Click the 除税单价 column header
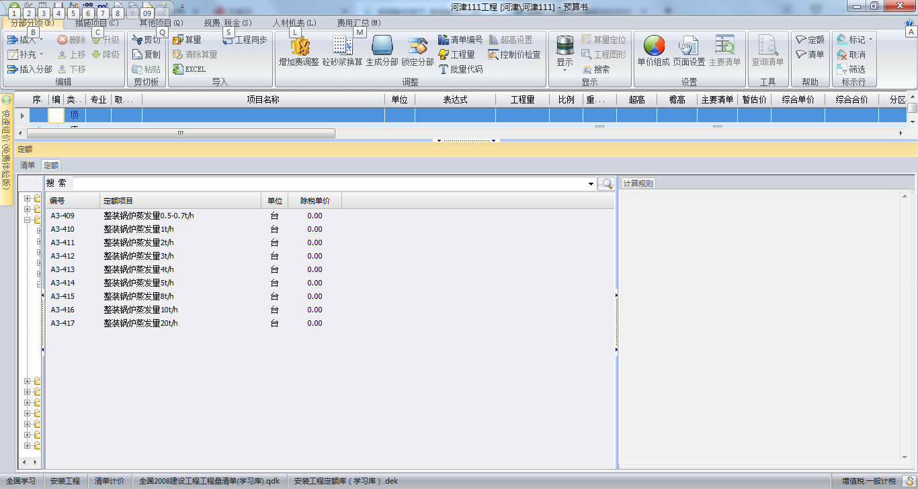 tap(315, 201)
